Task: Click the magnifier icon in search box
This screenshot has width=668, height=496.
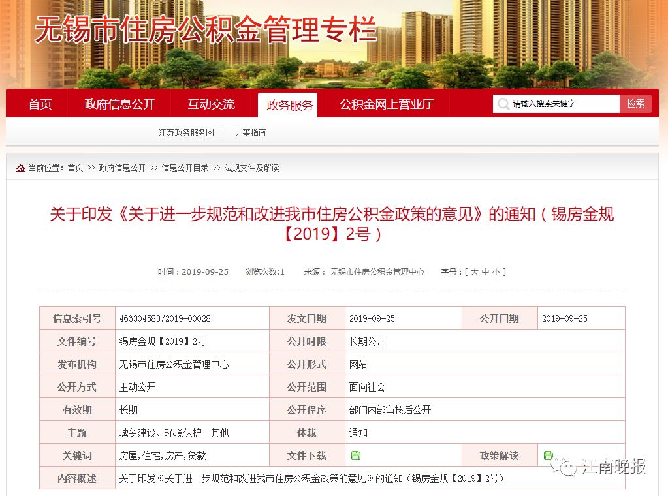Action: pyautogui.click(x=503, y=104)
